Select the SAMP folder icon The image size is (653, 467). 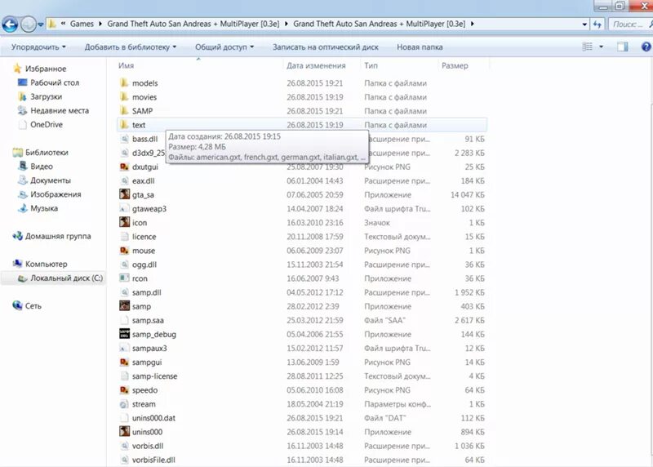[124, 110]
